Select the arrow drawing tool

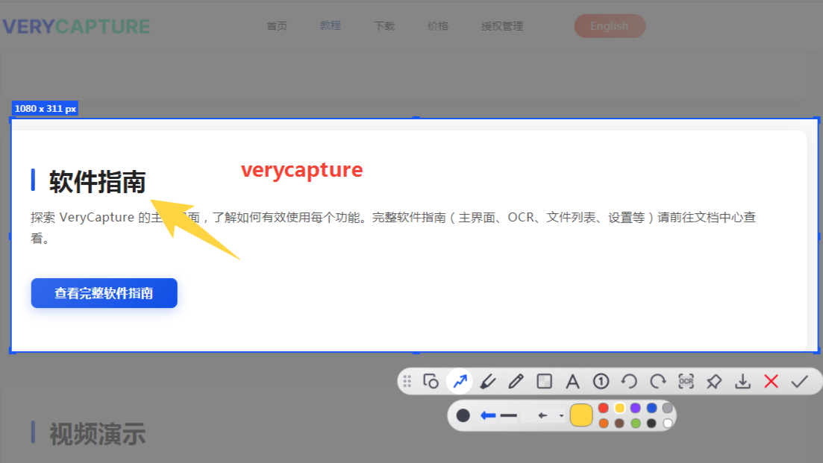coord(460,381)
